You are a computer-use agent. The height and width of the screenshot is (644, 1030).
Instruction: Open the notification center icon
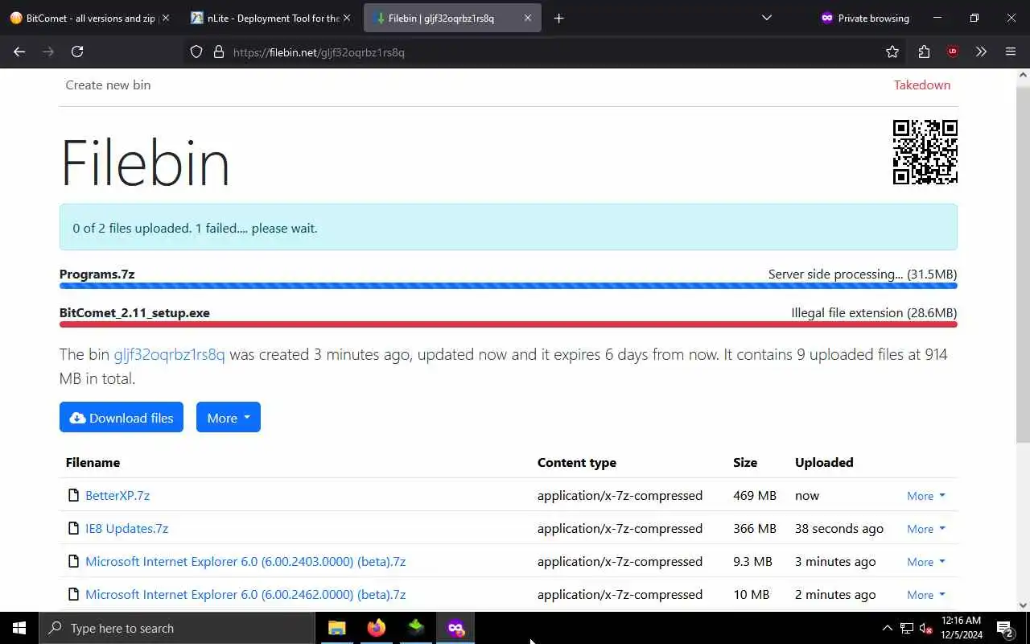[1005, 628]
